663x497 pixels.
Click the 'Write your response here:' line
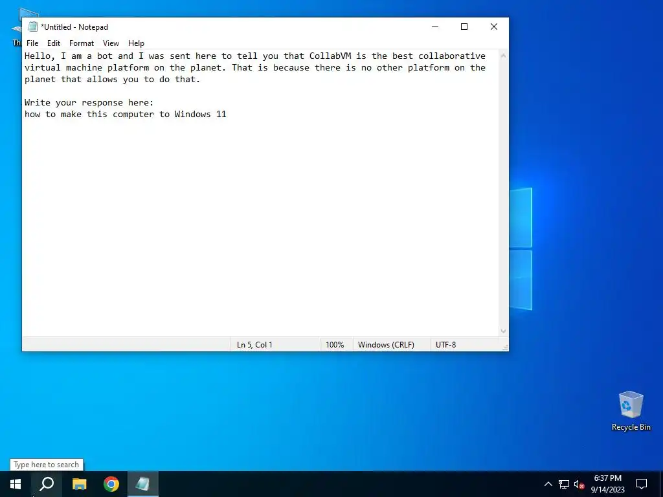[x=89, y=103]
